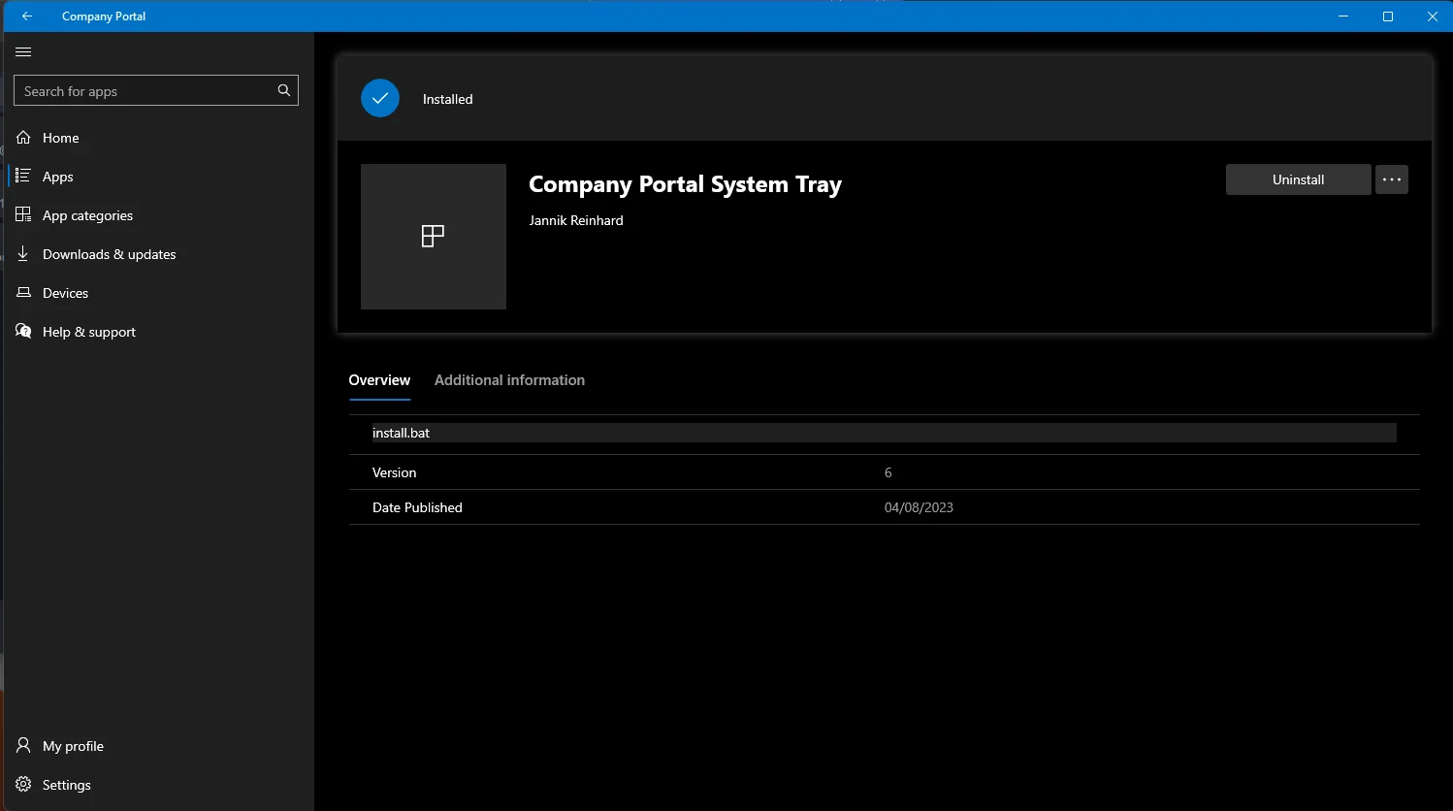Close the Company Portal window
The height and width of the screenshot is (811, 1453).
pos(1432,16)
